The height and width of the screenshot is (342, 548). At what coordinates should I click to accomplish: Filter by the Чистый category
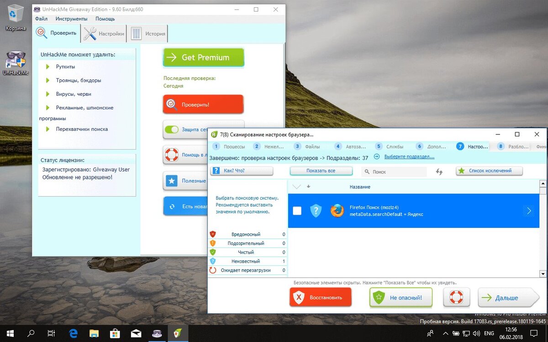[248, 252]
